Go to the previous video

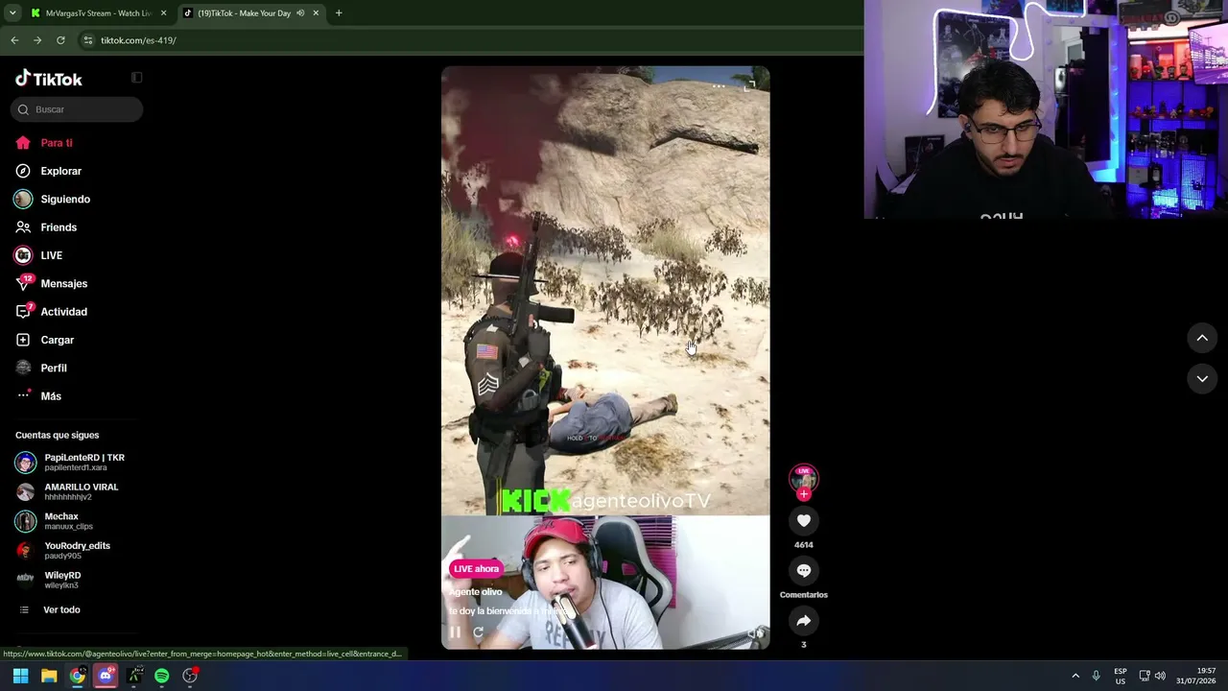pos(1202,338)
